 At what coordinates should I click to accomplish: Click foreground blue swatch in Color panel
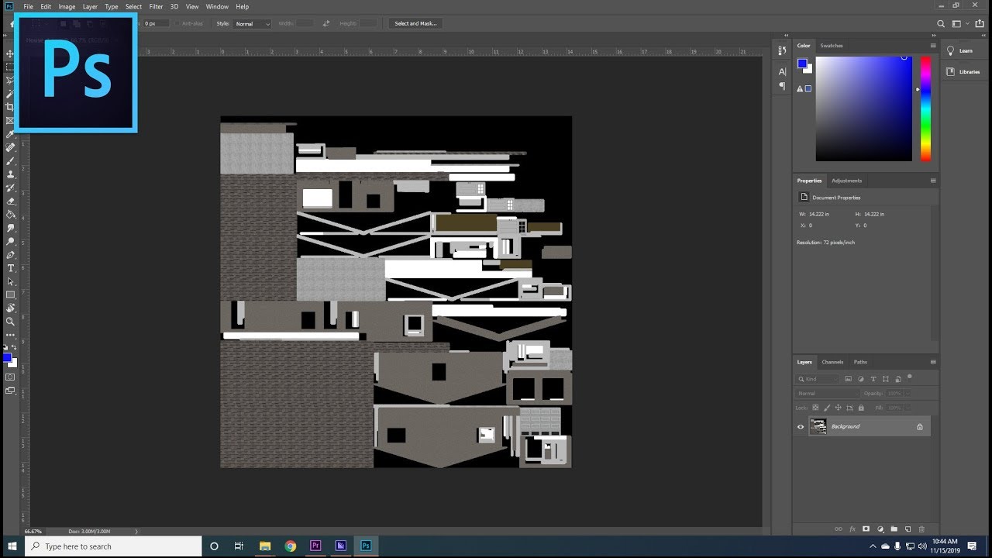coord(802,64)
